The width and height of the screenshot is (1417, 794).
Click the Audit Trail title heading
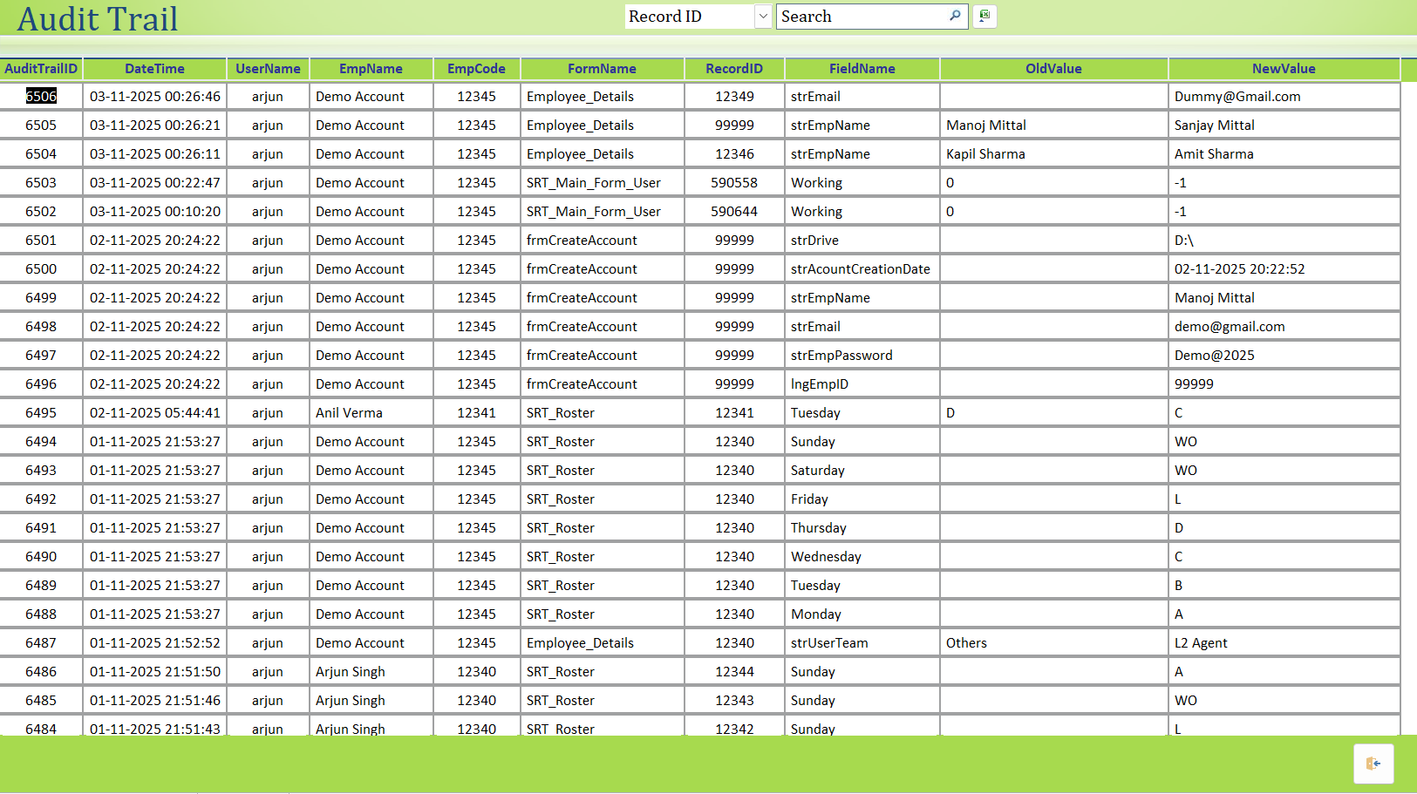[x=96, y=19]
